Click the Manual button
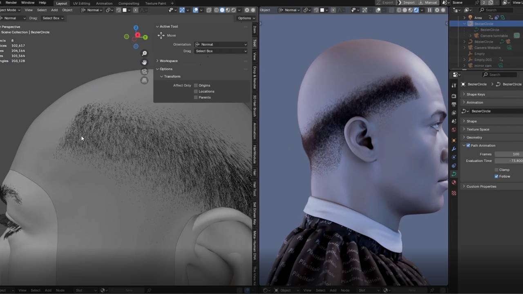Image resolution: width=523 pixels, height=294 pixels. click(x=428, y=2)
